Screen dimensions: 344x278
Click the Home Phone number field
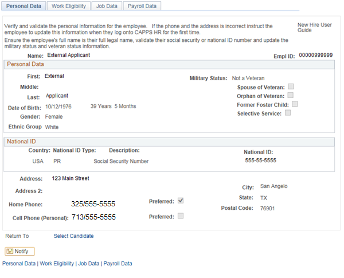point(93,203)
